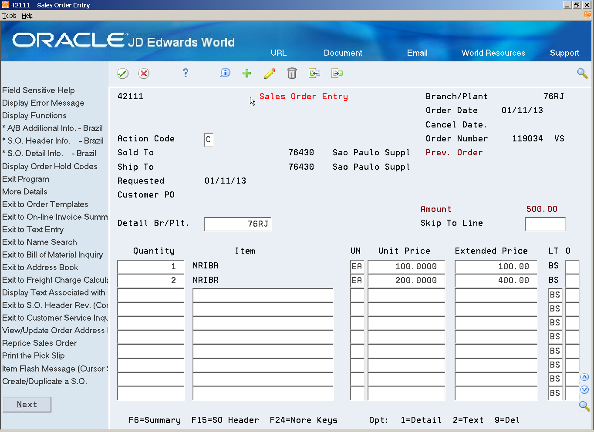
Task: Click Quantity field containing 2
Action: coord(151,281)
